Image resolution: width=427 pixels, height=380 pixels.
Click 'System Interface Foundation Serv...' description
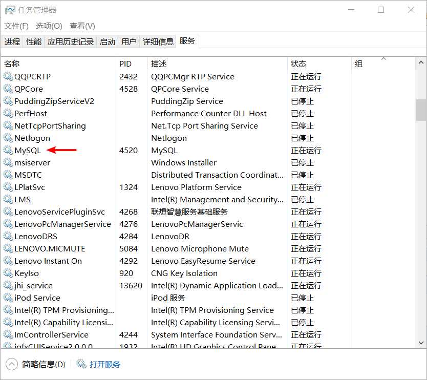(217, 334)
